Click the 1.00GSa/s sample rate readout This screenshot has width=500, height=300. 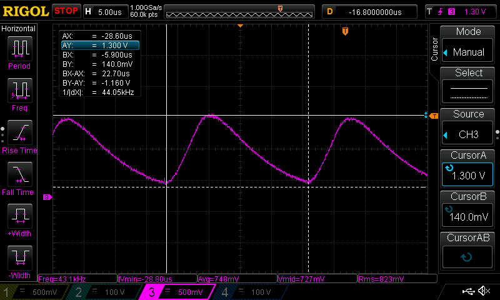coord(146,7)
